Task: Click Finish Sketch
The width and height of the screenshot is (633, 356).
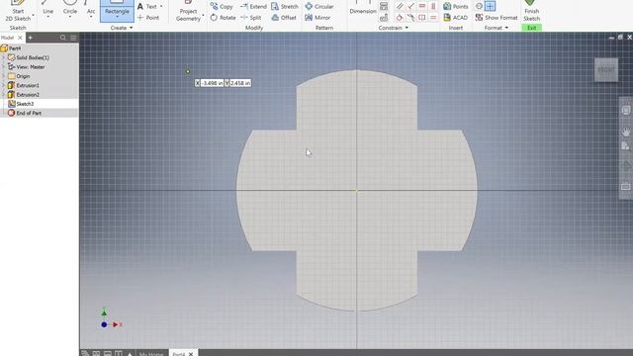Action: point(532,11)
